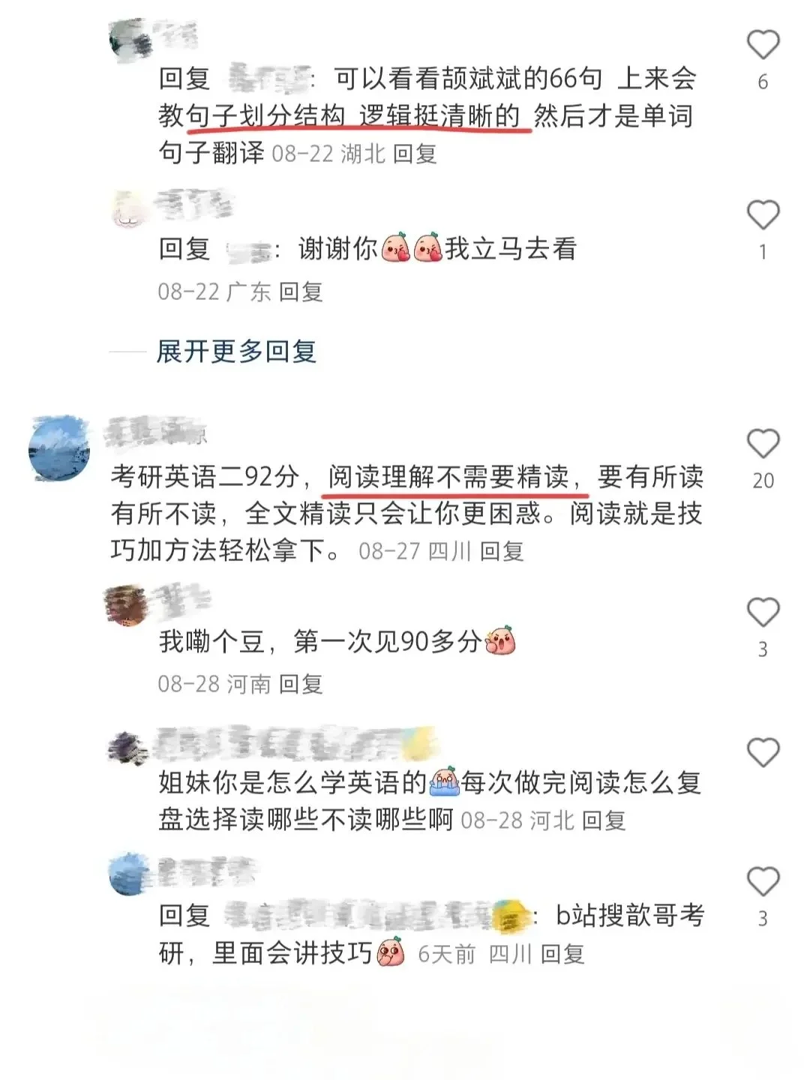
Task: Like the b站搜歆哥考研 reply from 四川
Action: (x=763, y=882)
